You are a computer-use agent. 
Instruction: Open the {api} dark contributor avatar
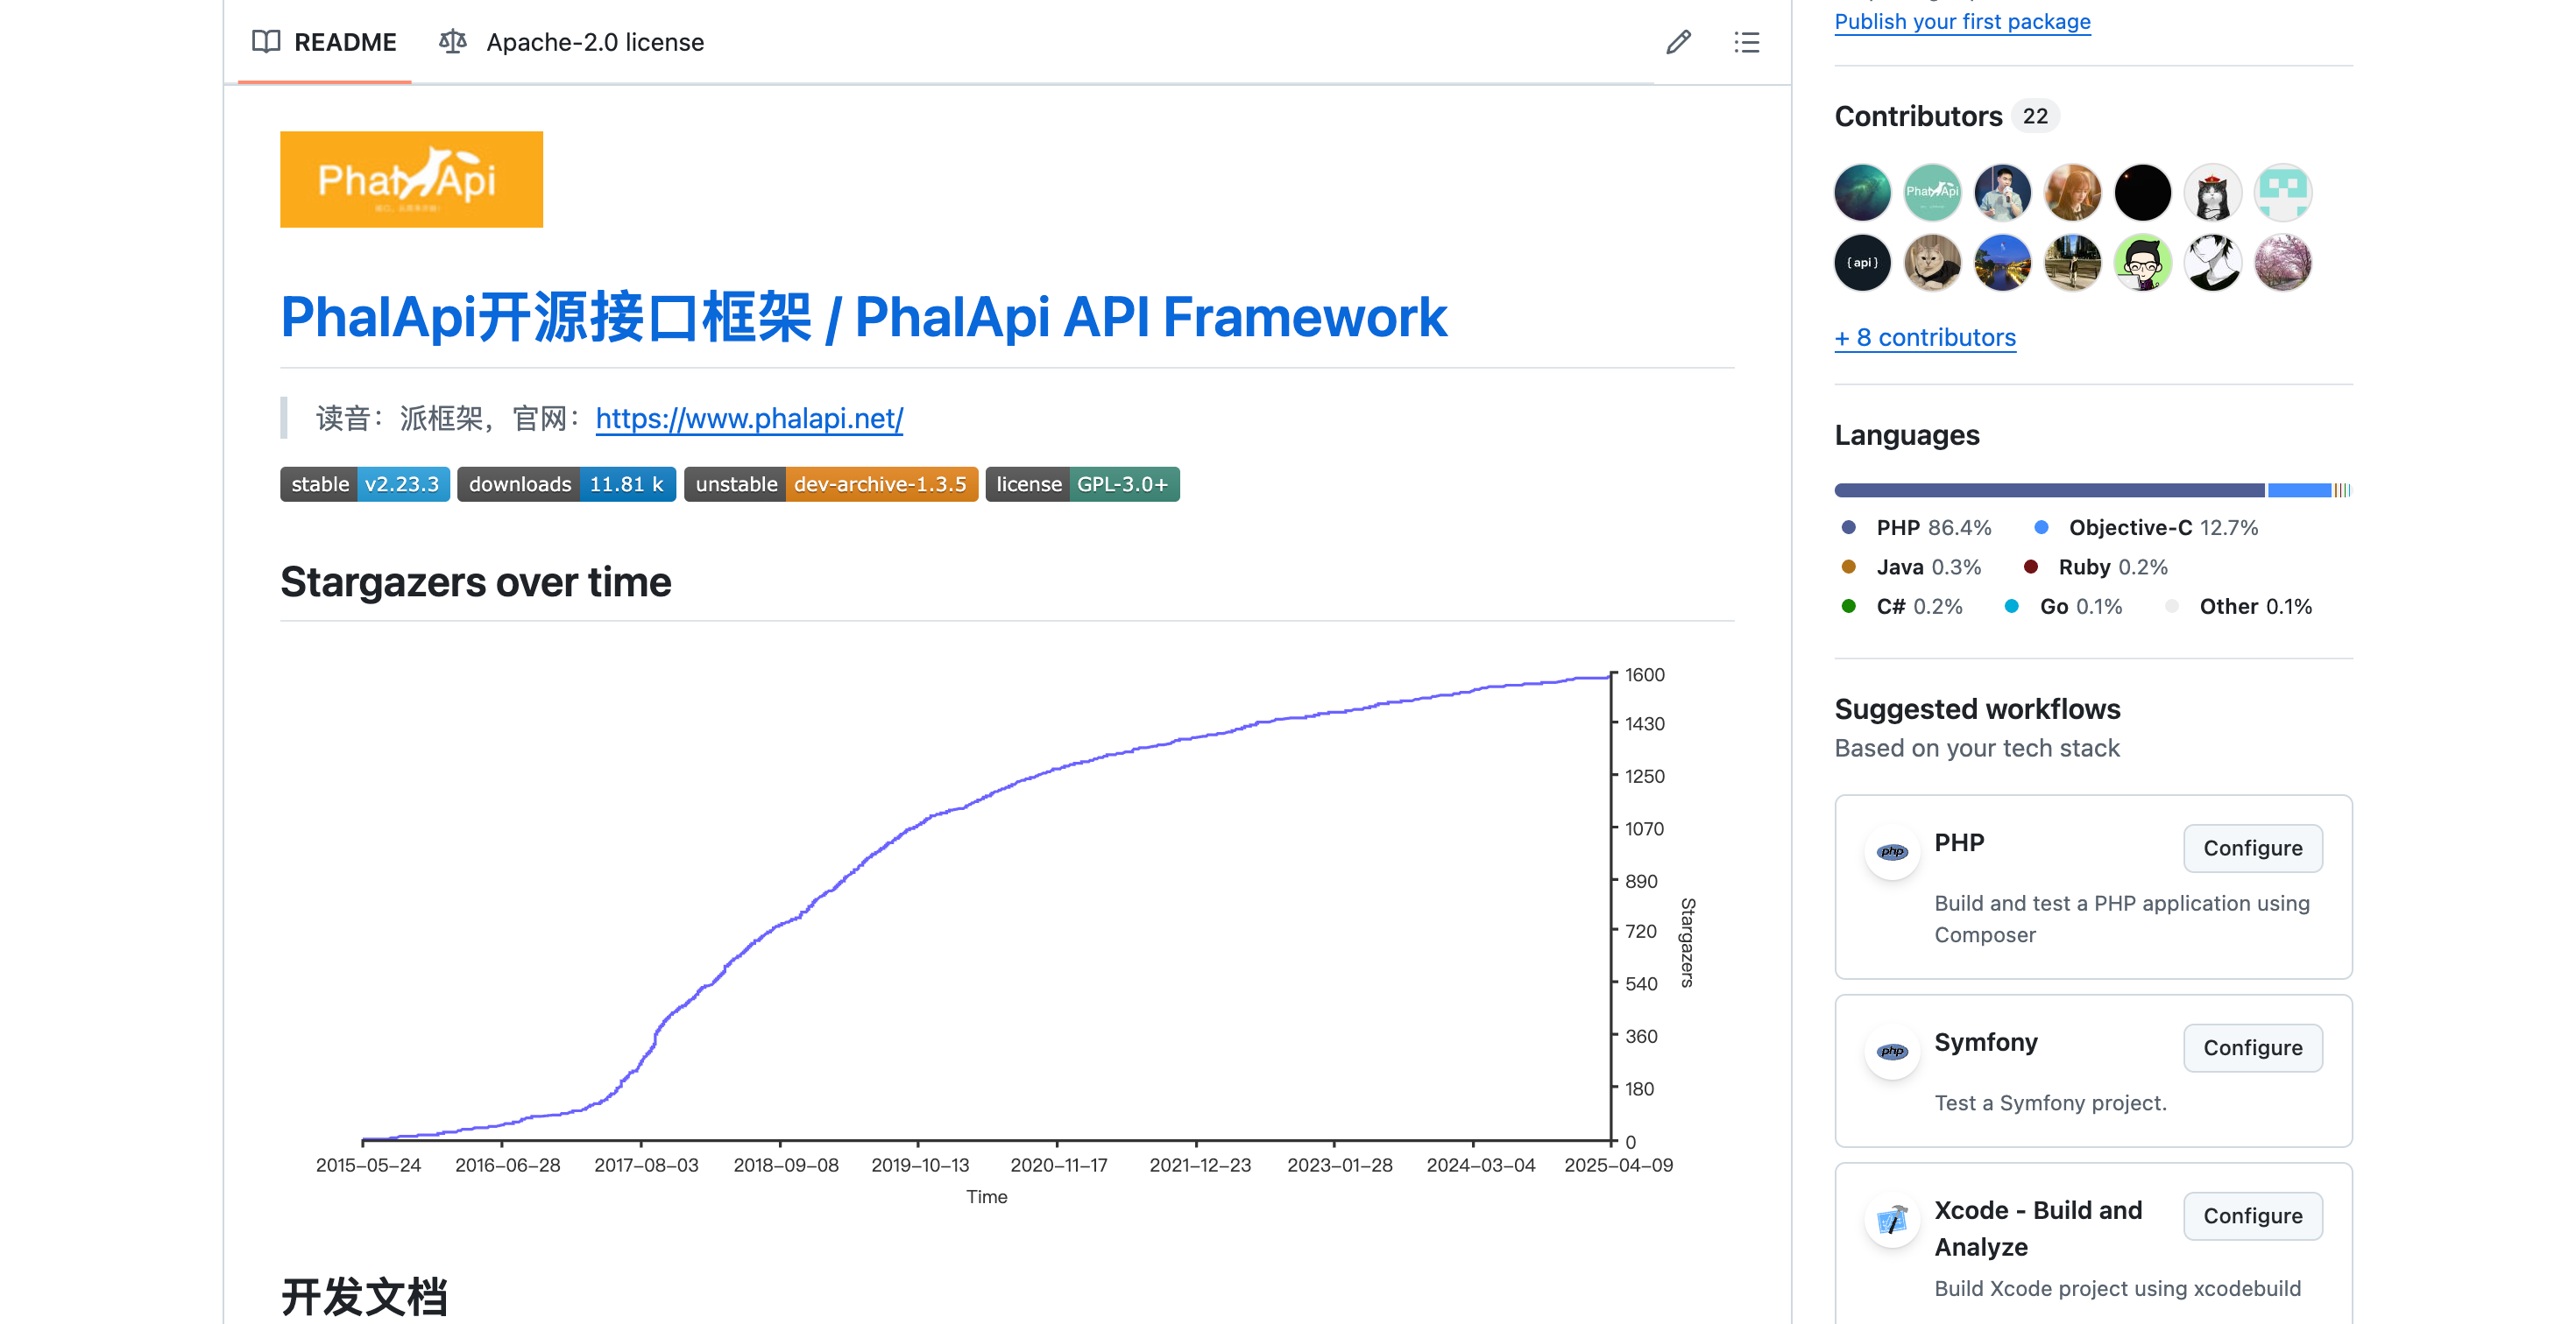point(1861,263)
